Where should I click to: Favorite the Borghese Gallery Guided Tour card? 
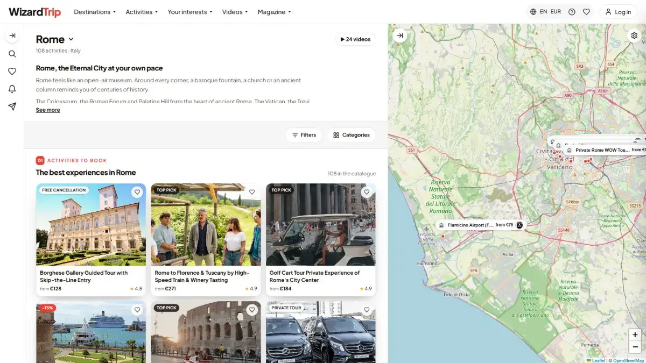(x=137, y=192)
